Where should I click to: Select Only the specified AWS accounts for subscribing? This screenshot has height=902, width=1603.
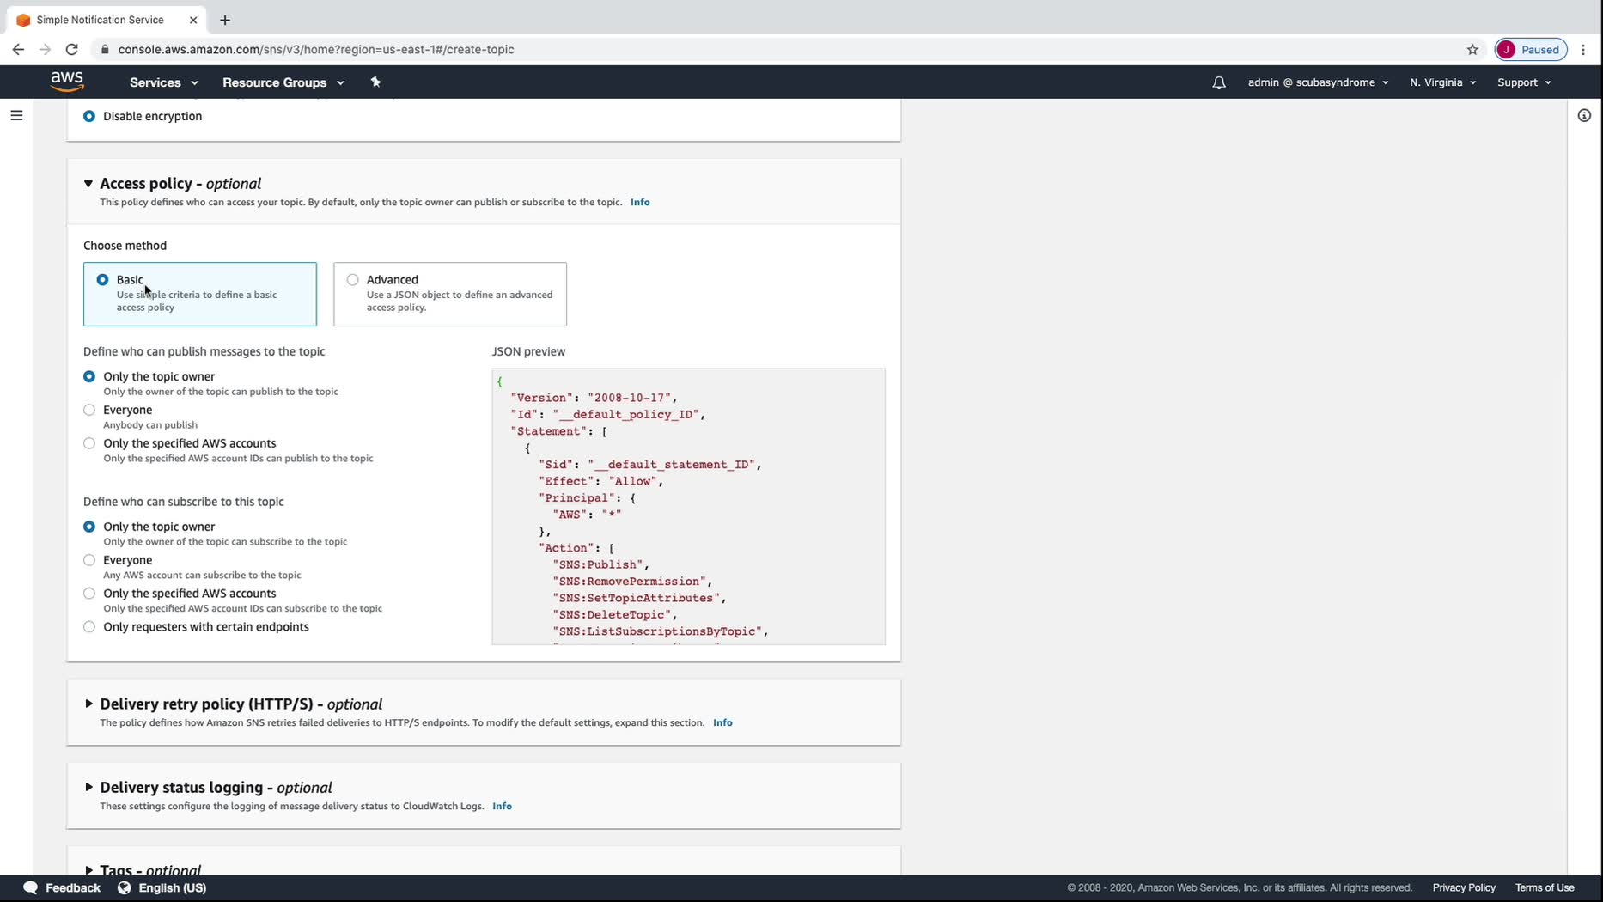pos(89,594)
